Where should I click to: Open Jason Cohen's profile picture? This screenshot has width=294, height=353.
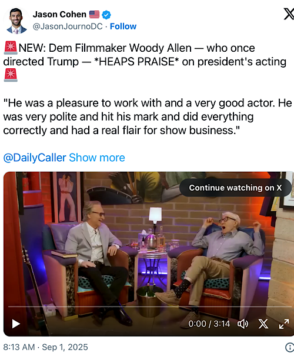coord(16,21)
